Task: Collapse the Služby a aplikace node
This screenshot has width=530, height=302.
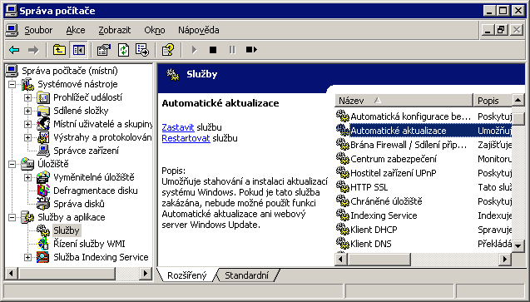Action: 12,217
